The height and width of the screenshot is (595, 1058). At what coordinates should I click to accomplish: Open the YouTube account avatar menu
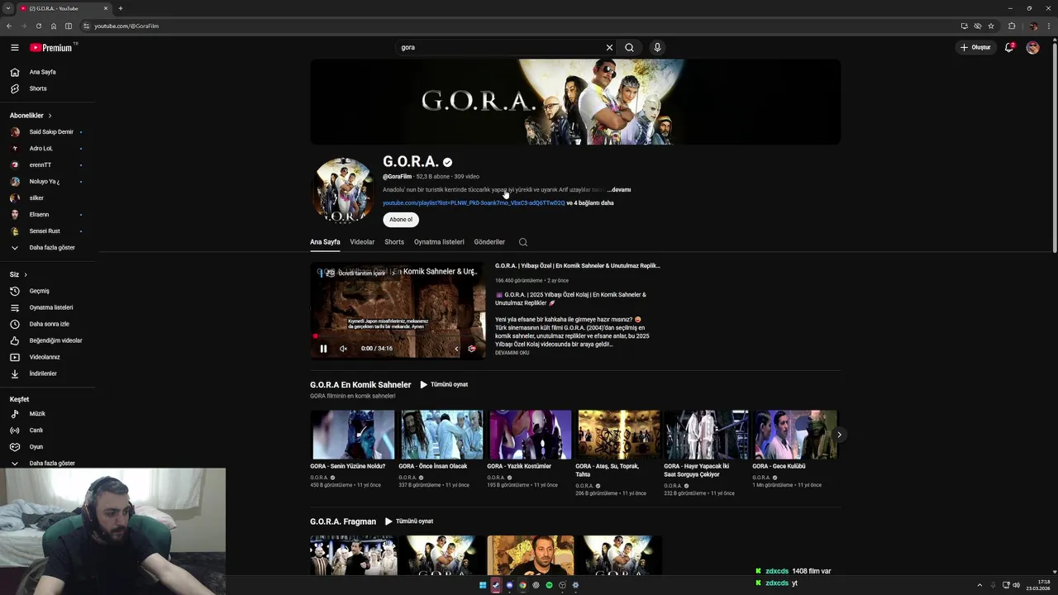click(1032, 47)
